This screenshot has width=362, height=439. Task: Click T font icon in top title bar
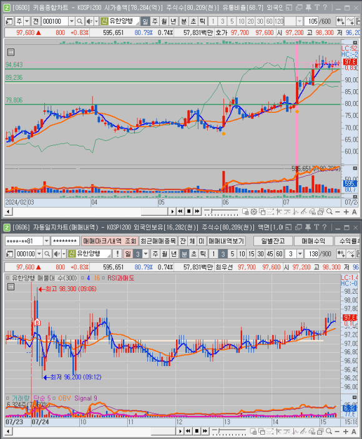[317, 7]
